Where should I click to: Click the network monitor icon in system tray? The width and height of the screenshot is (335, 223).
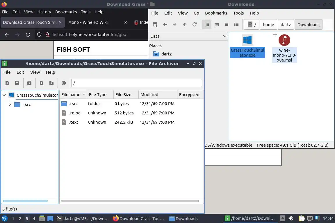pos(310,219)
